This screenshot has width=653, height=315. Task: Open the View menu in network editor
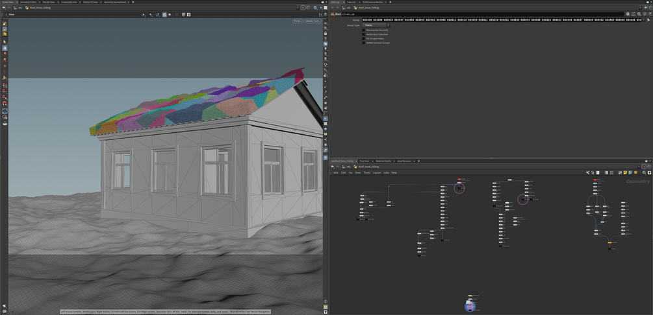point(358,172)
